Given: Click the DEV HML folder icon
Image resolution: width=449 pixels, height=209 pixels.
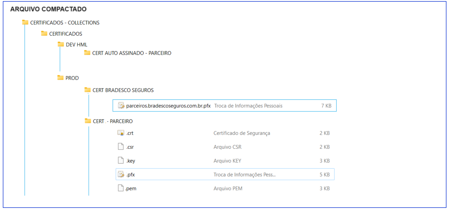Looking at the screenshot, I should point(61,44).
